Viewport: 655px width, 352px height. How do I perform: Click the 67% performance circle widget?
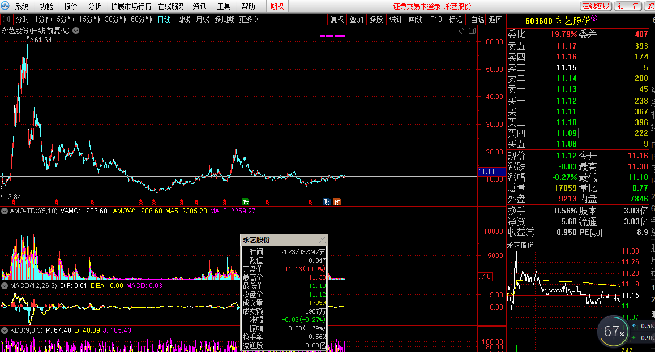(614, 332)
